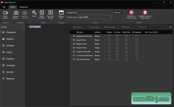The width and height of the screenshot is (174, 107).
Task: Select the Current User Directory row name
Action: point(85,55)
